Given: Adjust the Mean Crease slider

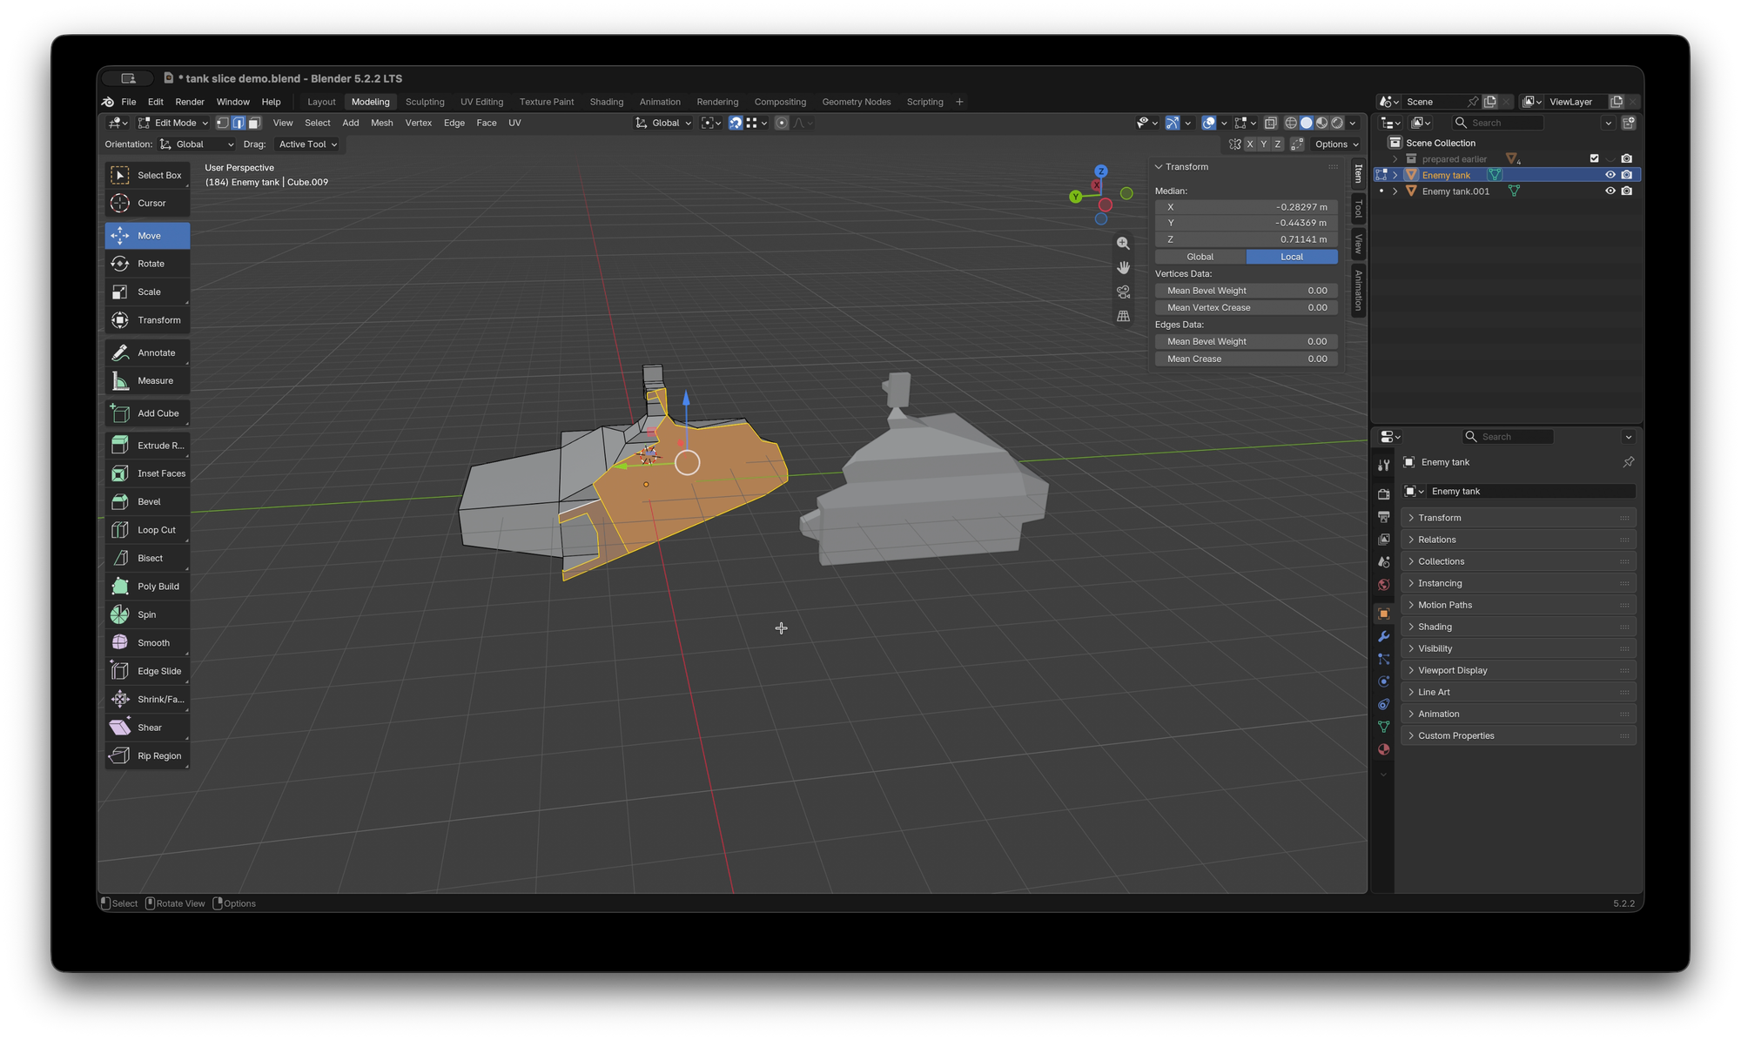Looking at the screenshot, I should pyautogui.click(x=1246, y=359).
